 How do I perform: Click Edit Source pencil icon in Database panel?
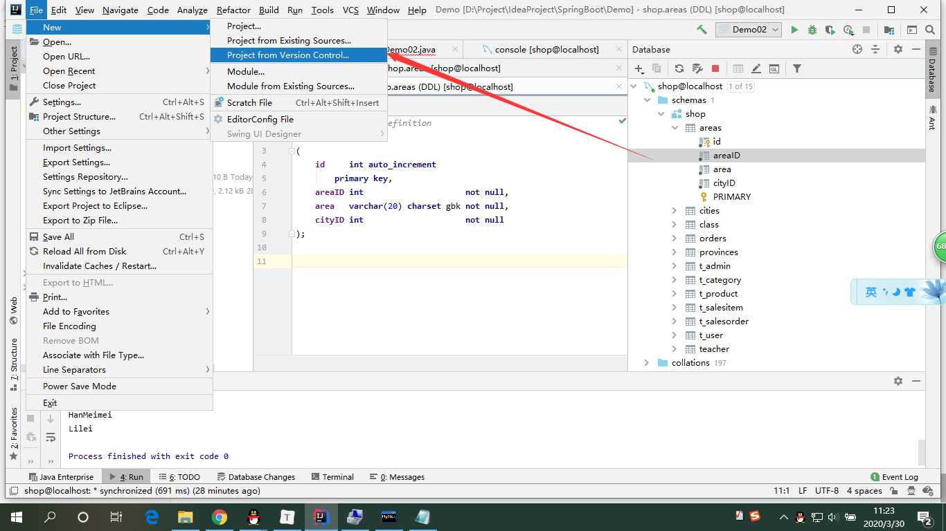[x=756, y=68]
